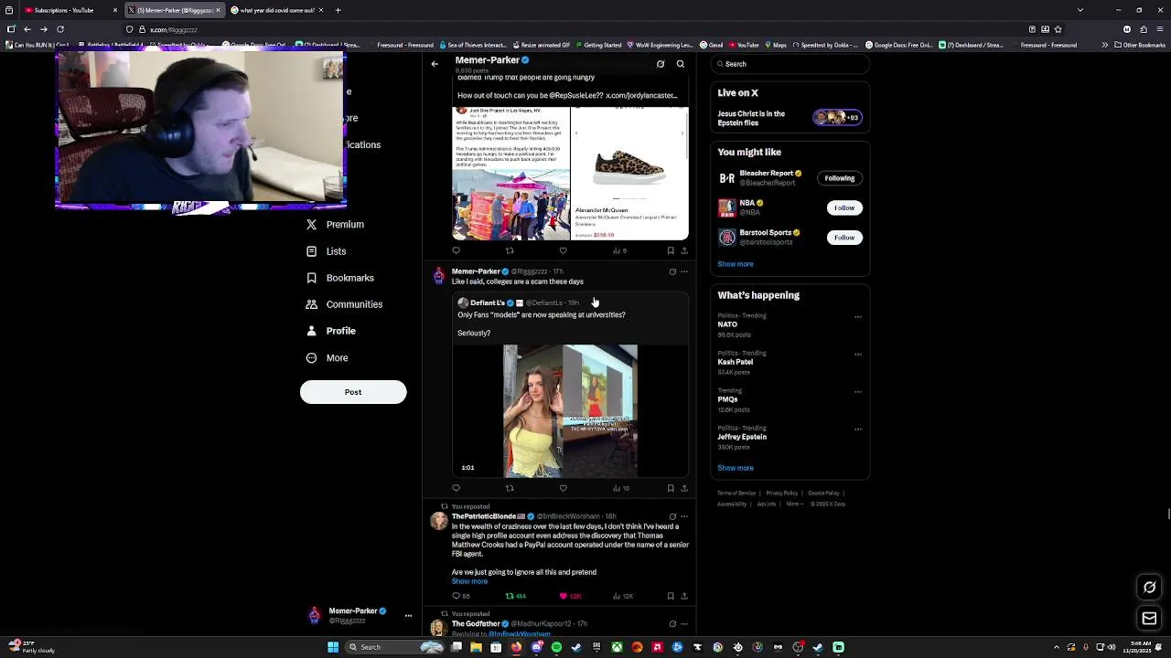
Task: Open Lists in the X sidebar
Action: tap(326, 251)
